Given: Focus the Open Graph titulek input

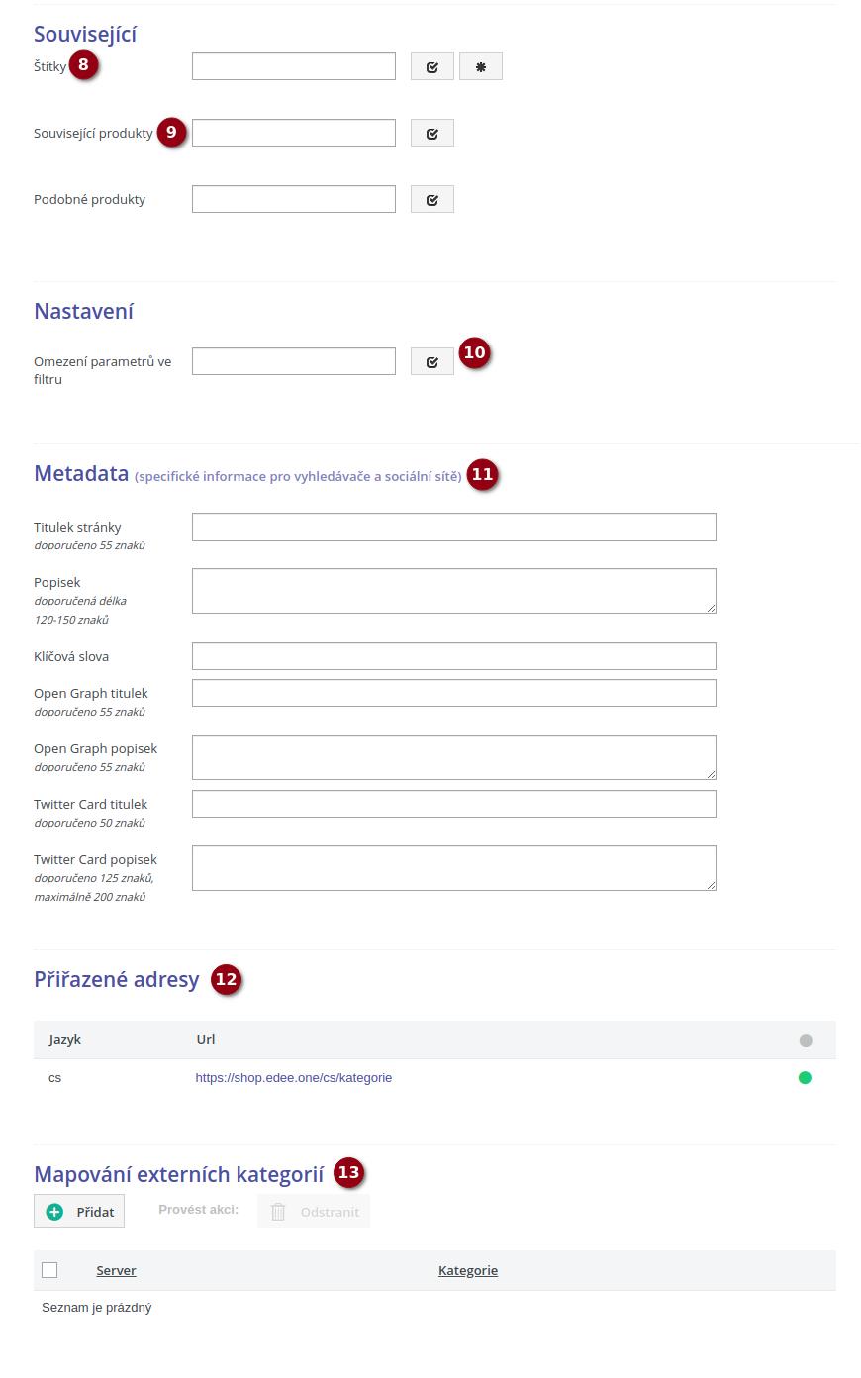Looking at the screenshot, I should pos(453,693).
